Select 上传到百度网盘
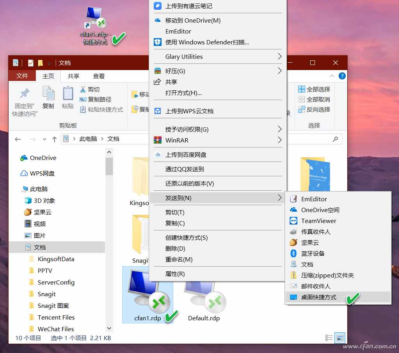The height and width of the screenshot is (353, 399). 218,155
